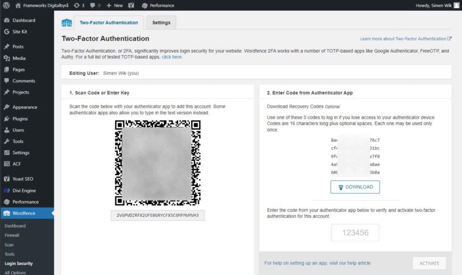Open the Users person icon

(7, 130)
